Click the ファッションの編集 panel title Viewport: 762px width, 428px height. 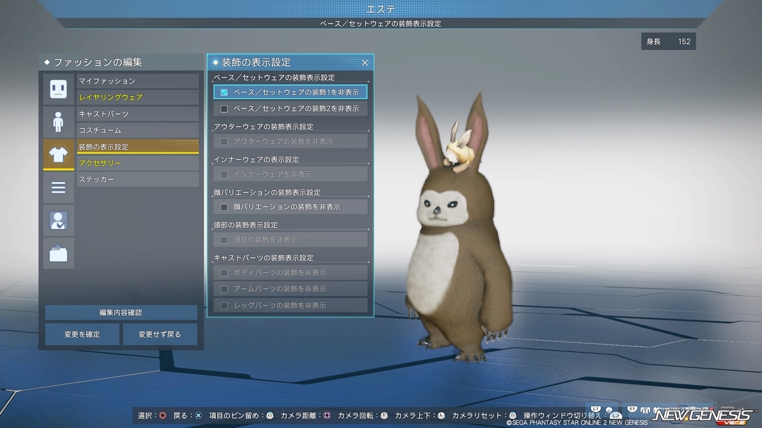pos(98,62)
